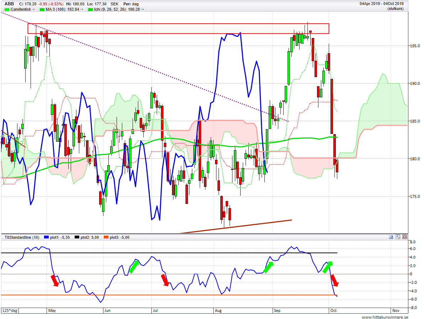The width and height of the screenshot is (424, 319).
Task: Click the MA 3 (100): 182.84 legend label
Action: tap(63, 9)
